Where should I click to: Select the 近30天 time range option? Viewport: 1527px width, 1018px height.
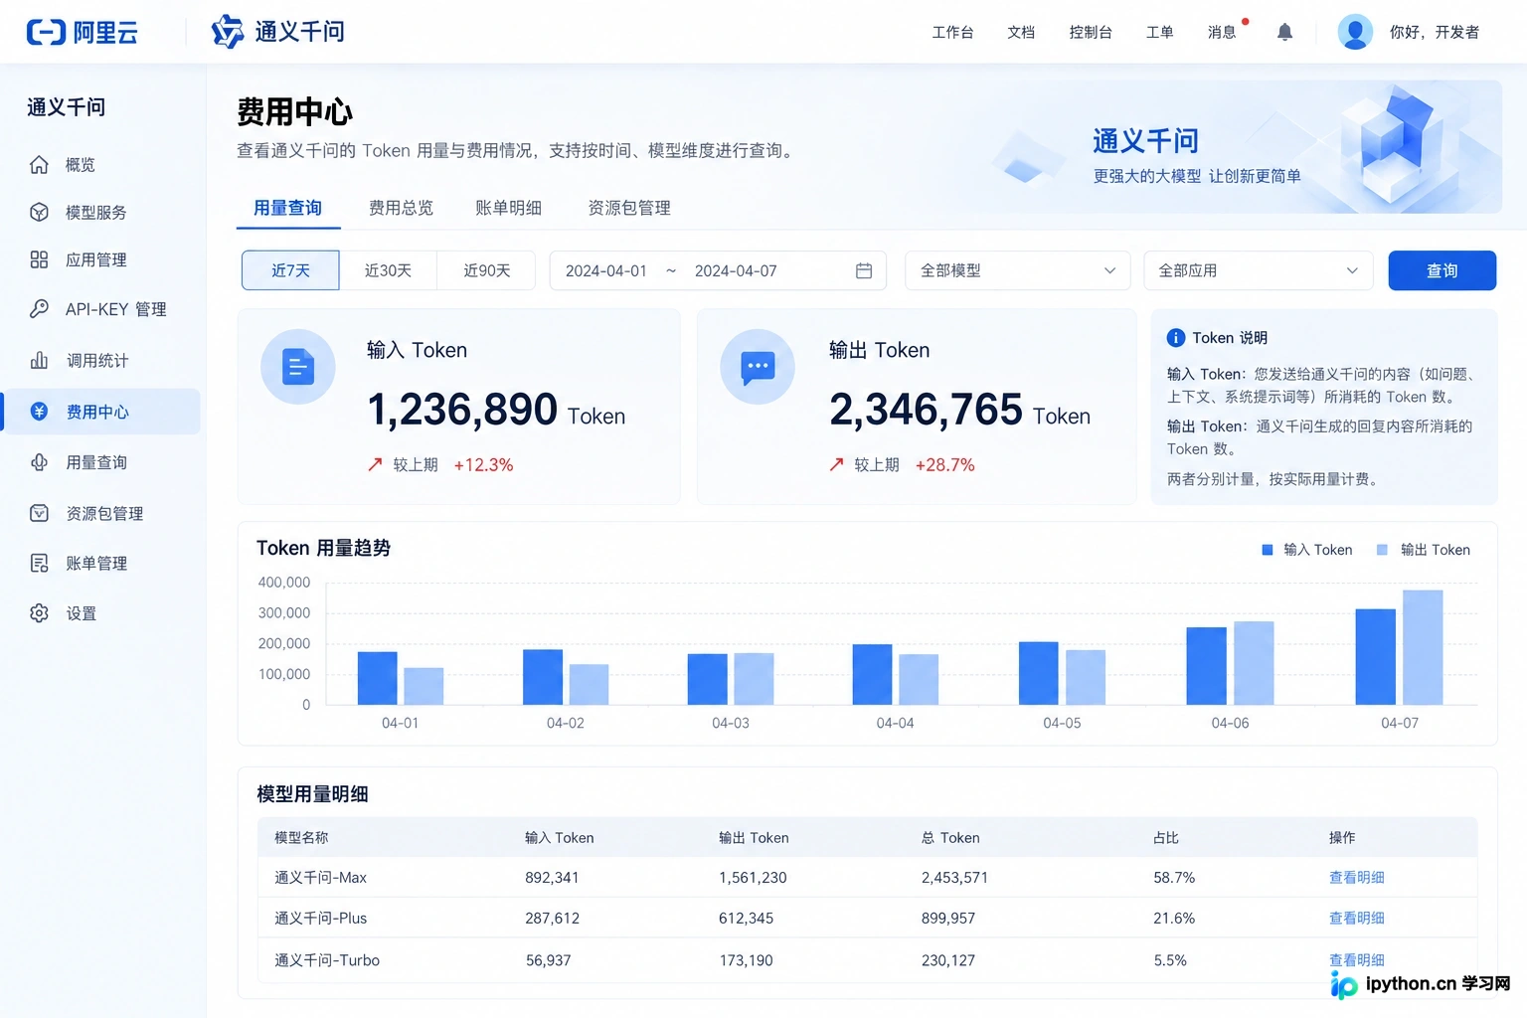click(x=388, y=270)
